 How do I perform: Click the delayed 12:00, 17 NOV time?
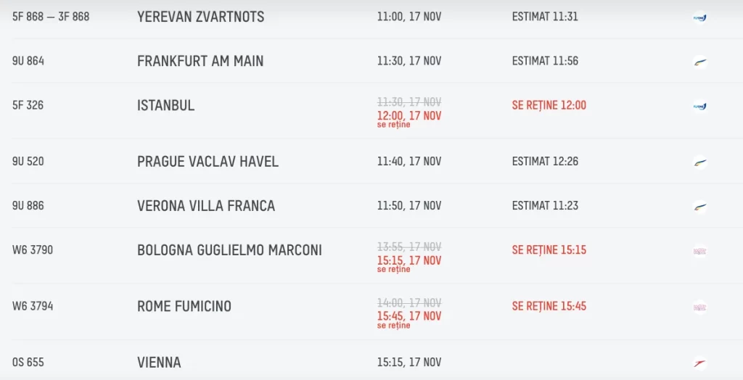pos(409,116)
